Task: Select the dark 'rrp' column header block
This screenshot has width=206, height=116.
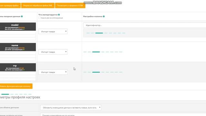Action: [18, 67]
